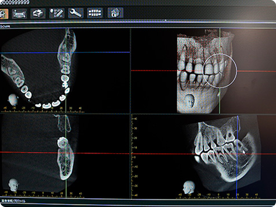Click profile head icon in sagittal view
Image resolution: width=276 pixels, height=207 pixels.
click(189, 188)
